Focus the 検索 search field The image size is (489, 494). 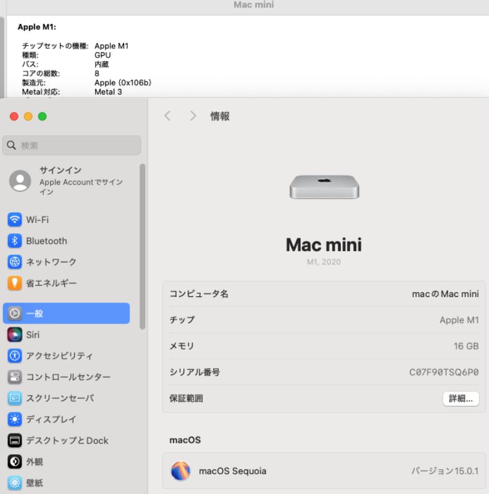click(72, 145)
